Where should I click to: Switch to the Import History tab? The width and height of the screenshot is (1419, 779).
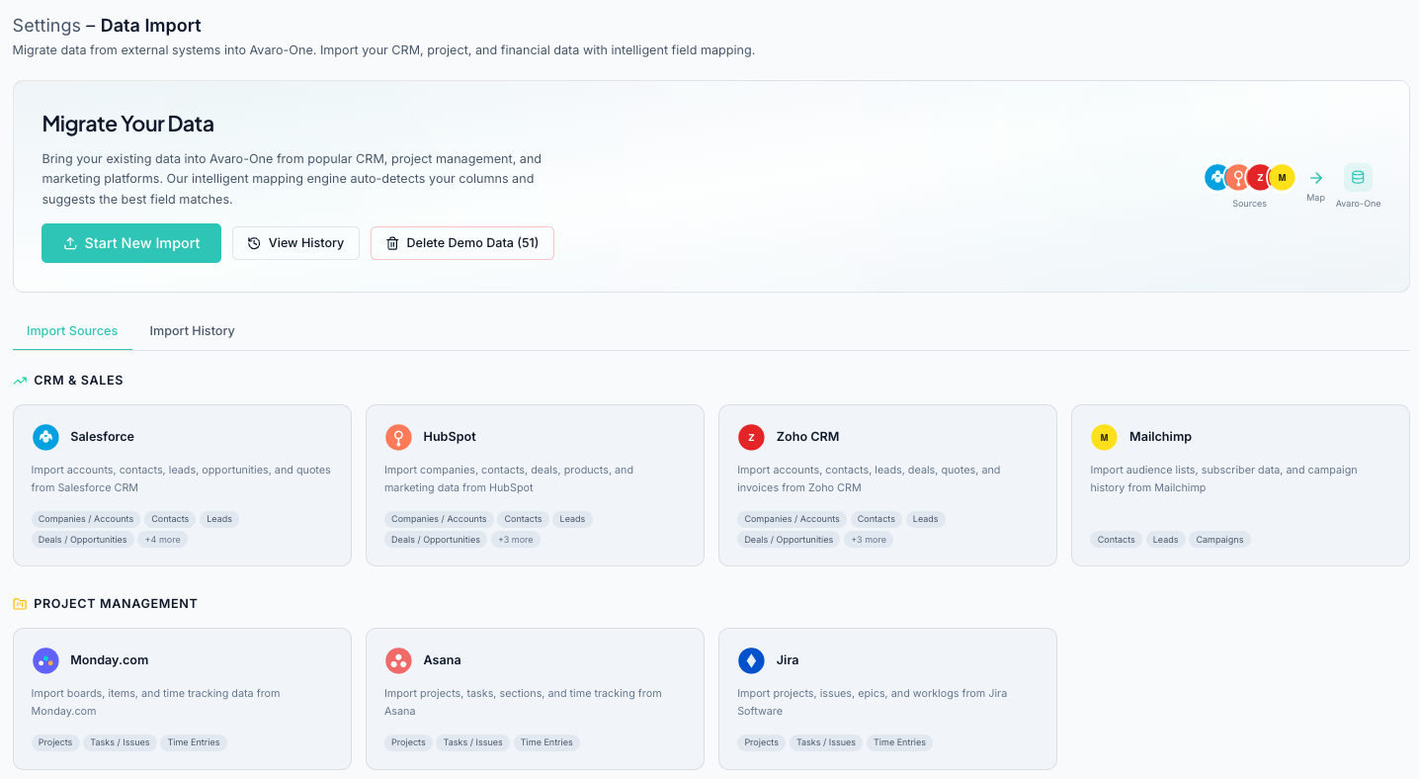(x=192, y=331)
